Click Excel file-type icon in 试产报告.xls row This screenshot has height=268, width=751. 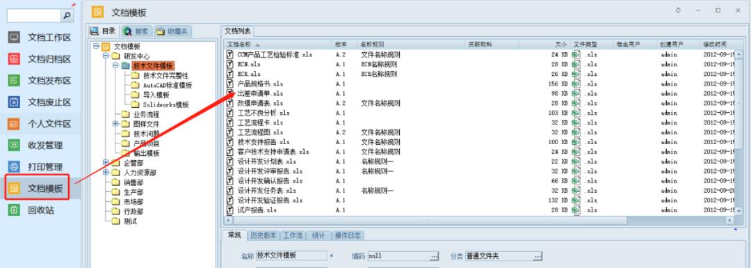coord(576,210)
